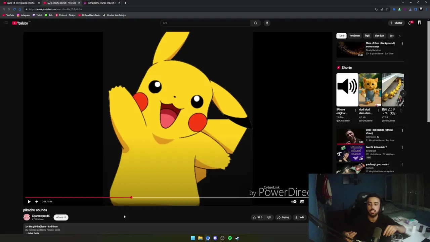Click the search magnifier button
Image resolution: width=430 pixels, height=242 pixels.
[x=256, y=23]
